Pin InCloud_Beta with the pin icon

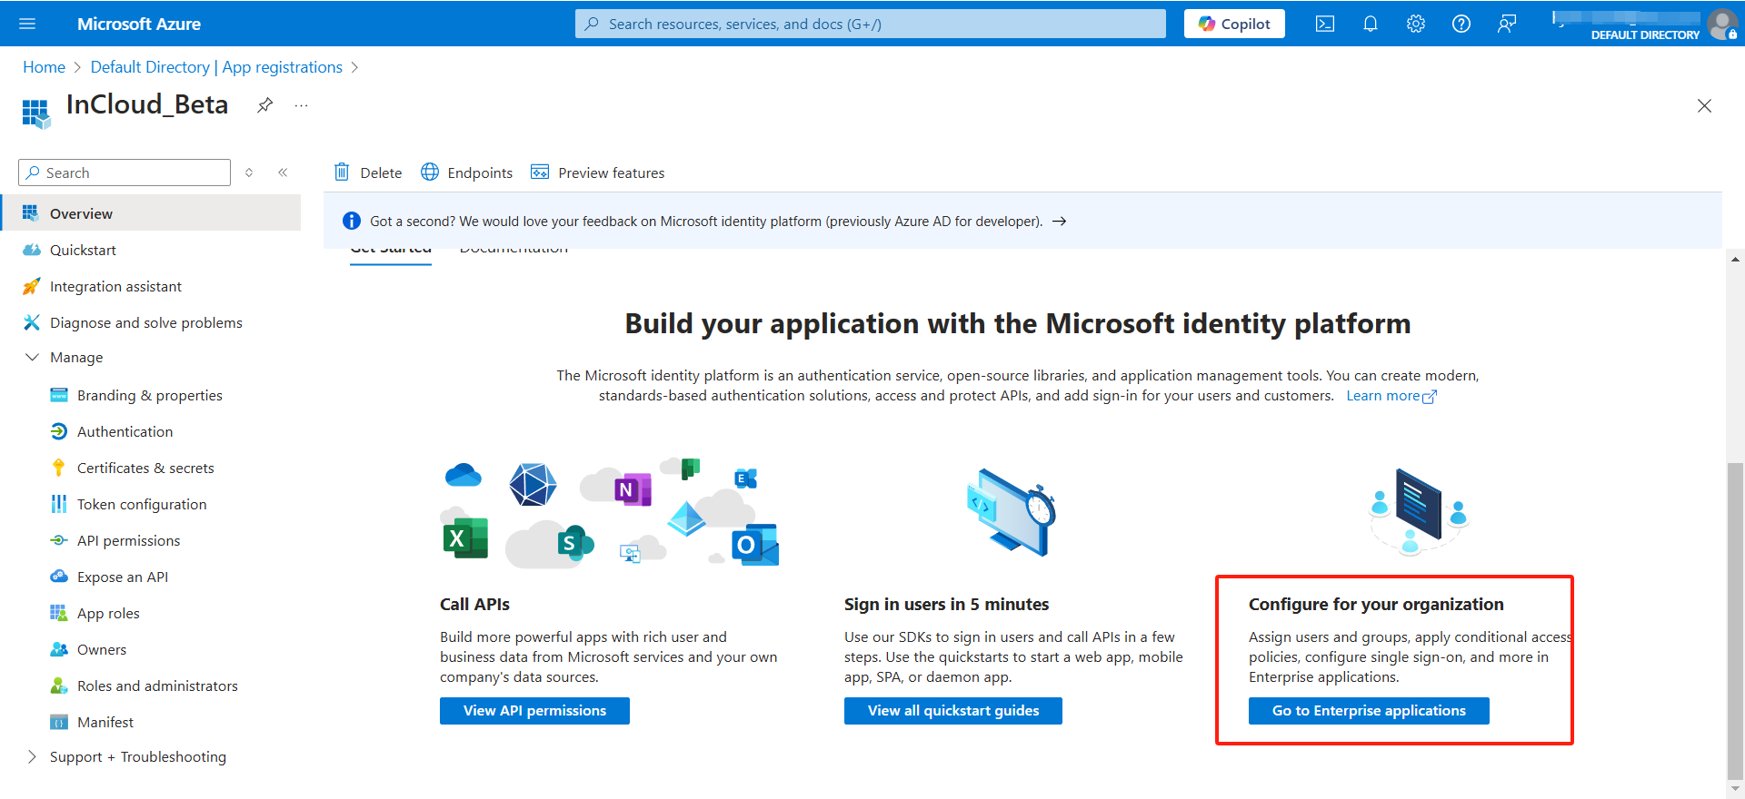click(264, 105)
